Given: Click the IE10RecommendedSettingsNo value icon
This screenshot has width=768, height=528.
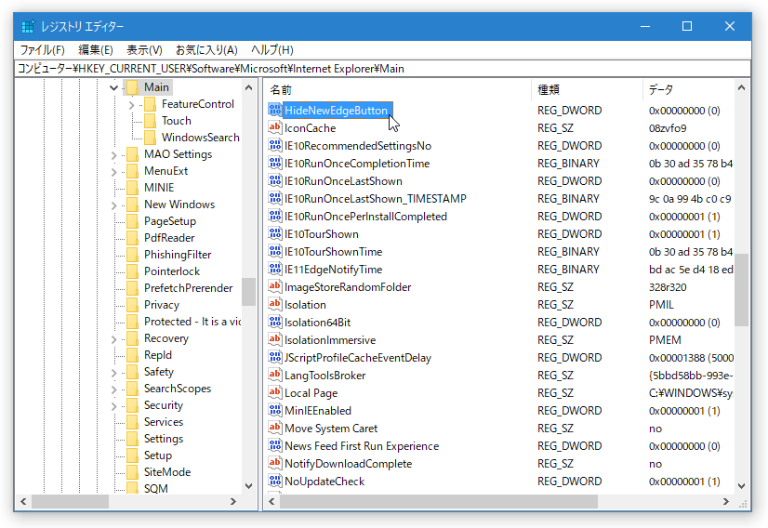Looking at the screenshot, I should pyautogui.click(x=275, y=145).
